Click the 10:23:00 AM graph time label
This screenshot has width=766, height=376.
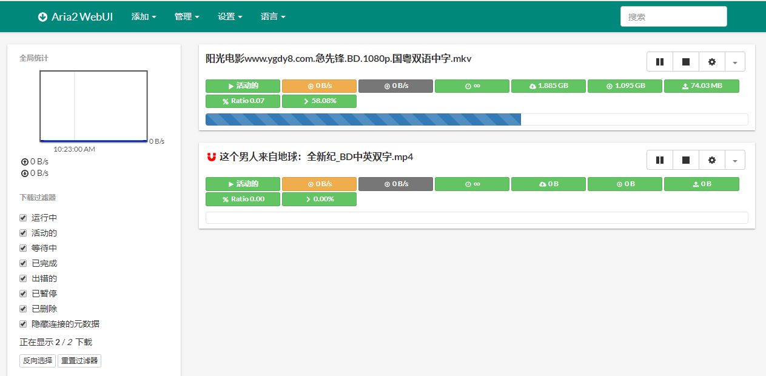[x=74, y=149]
